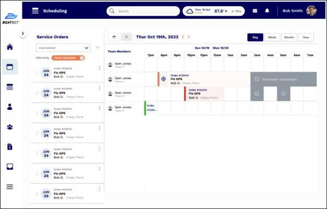Open the dollar invoice document icon
327x209 pixels.
(x=10, y=147)
